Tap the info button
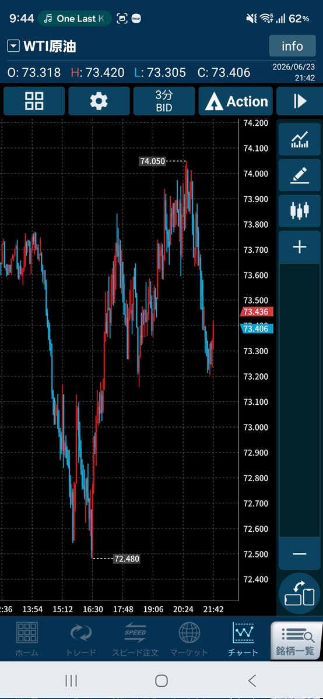323x699 pixels. click(x=292, y=46)
